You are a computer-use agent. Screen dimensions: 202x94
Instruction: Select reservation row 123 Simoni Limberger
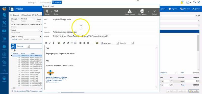click(27, 73)
